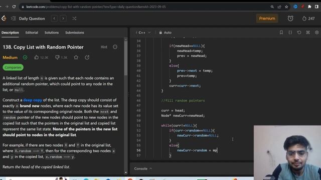Screen dimensions: 321x180
Task: Open the browser side panel icon
Action: coord(316,6)
